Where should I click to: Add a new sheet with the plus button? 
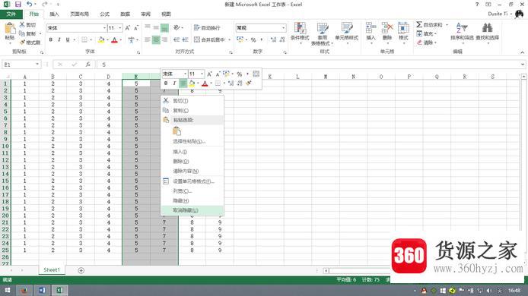tap(81, 270)
